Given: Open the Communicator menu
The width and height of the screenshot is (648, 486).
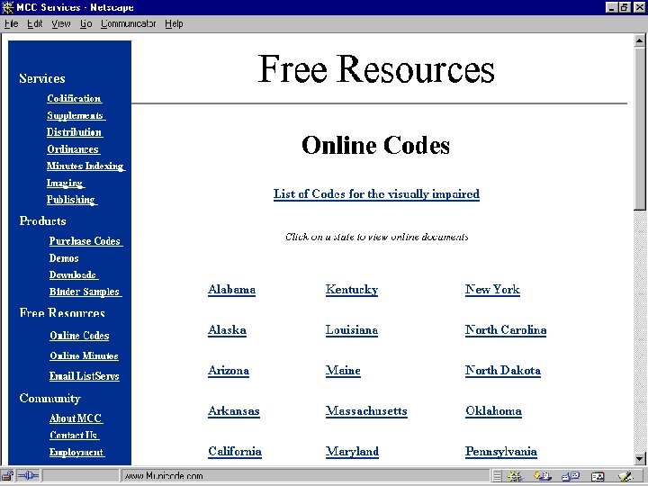Looking at the screenshot, I should (x=128, y=24).
